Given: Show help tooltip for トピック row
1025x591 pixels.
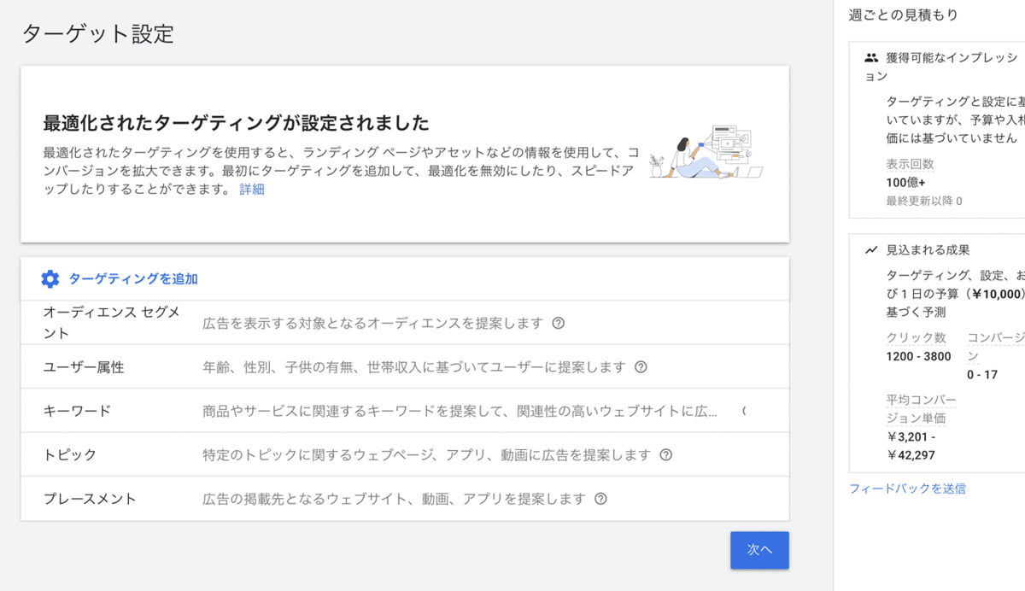Looking at the screenshot, I should point(666,455).
